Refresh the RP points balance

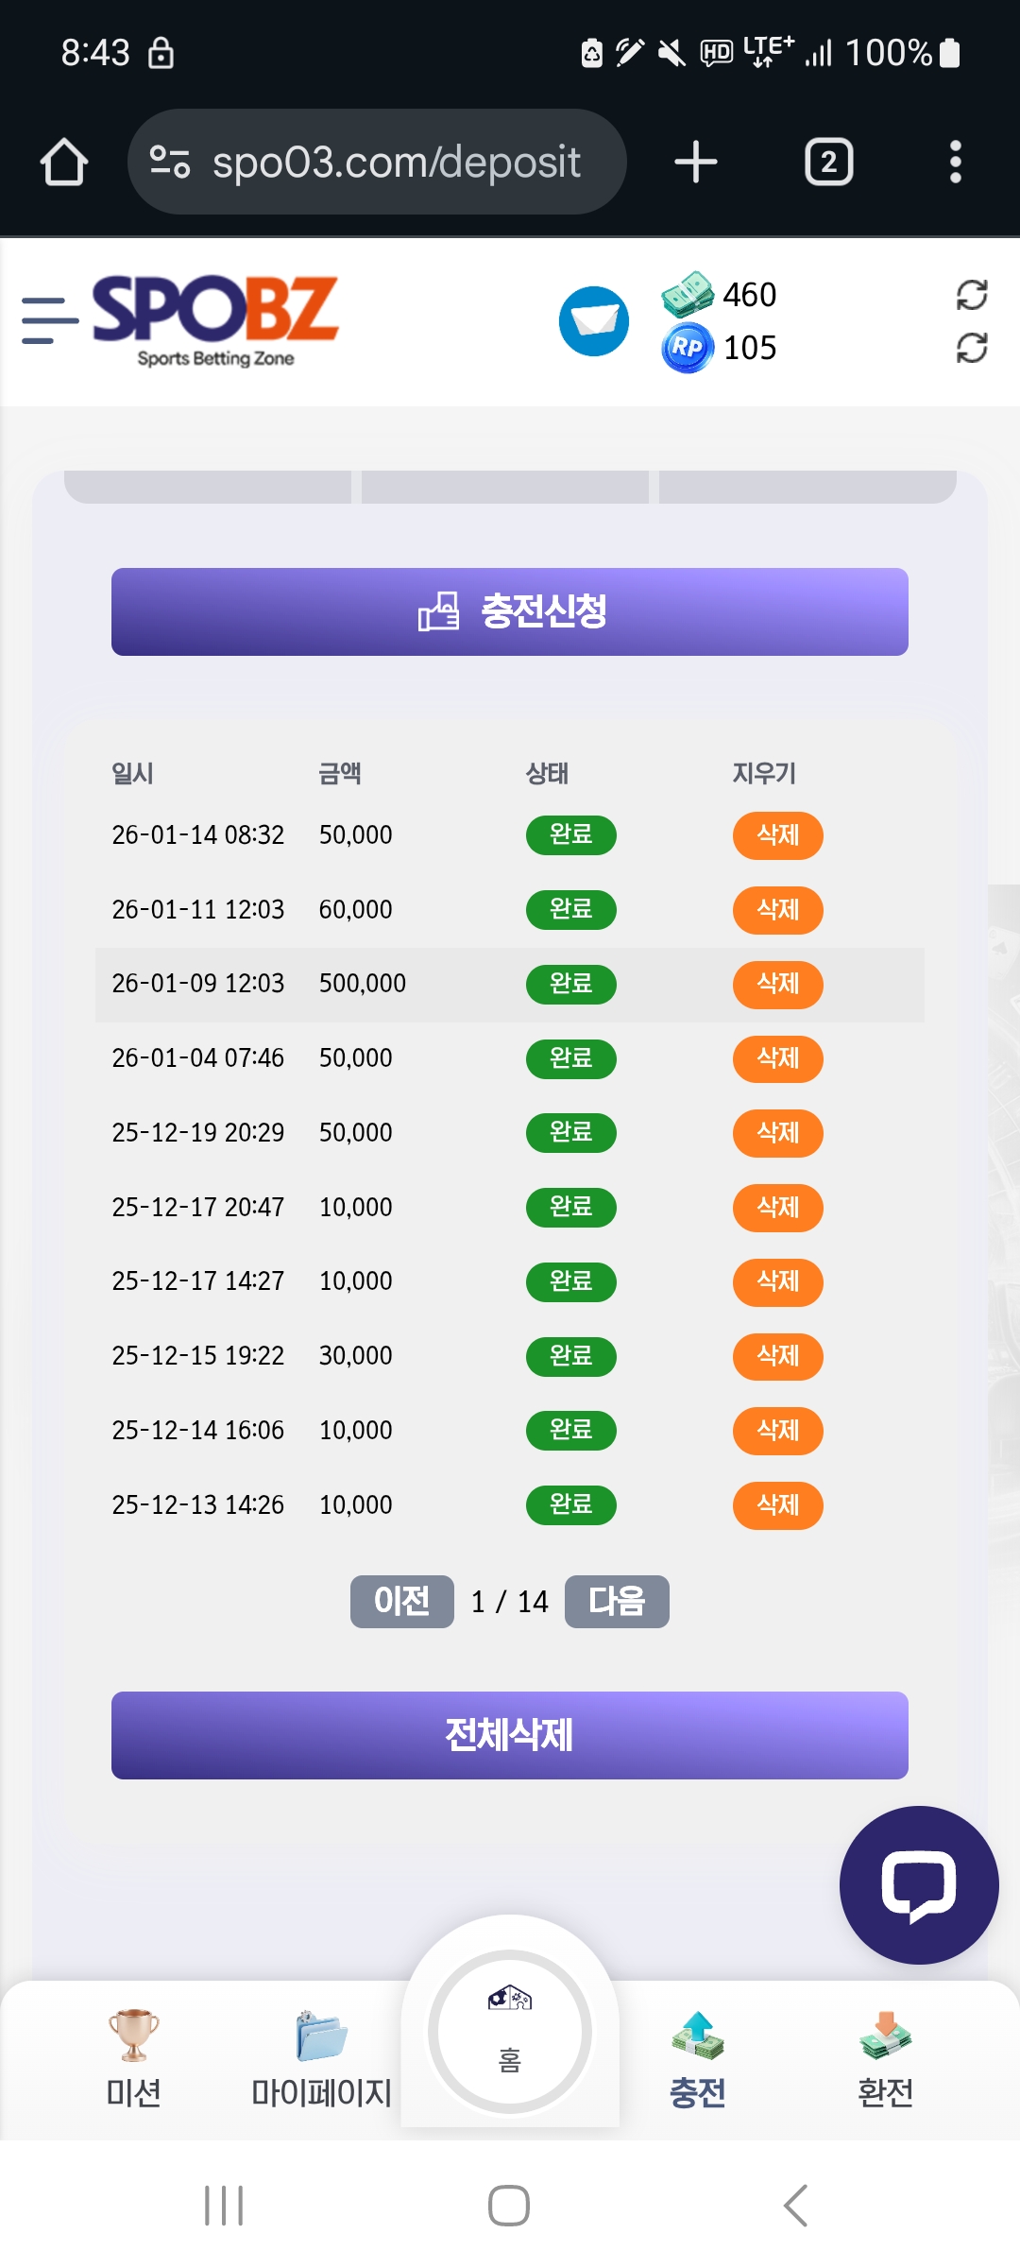coord(971,348)
